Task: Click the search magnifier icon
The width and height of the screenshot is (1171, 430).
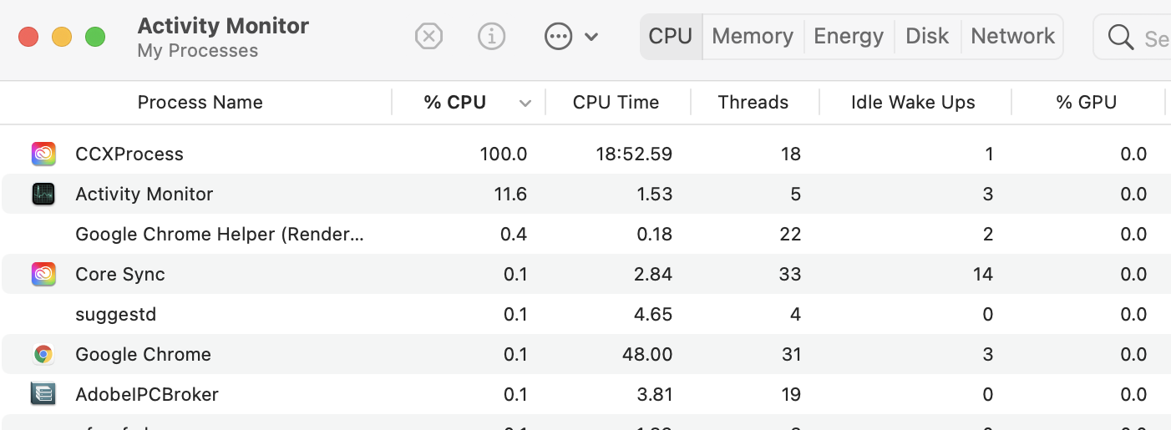Action: 1119,37
